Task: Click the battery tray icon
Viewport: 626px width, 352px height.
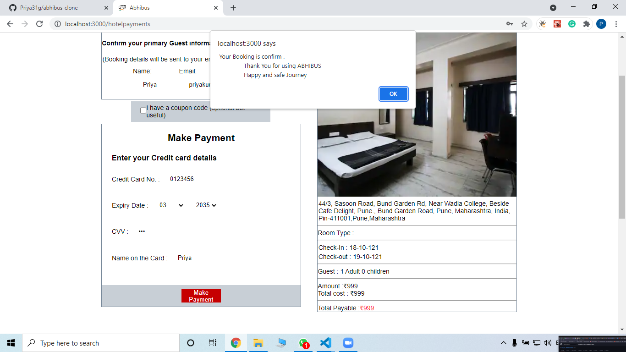Action: point(526,343)
